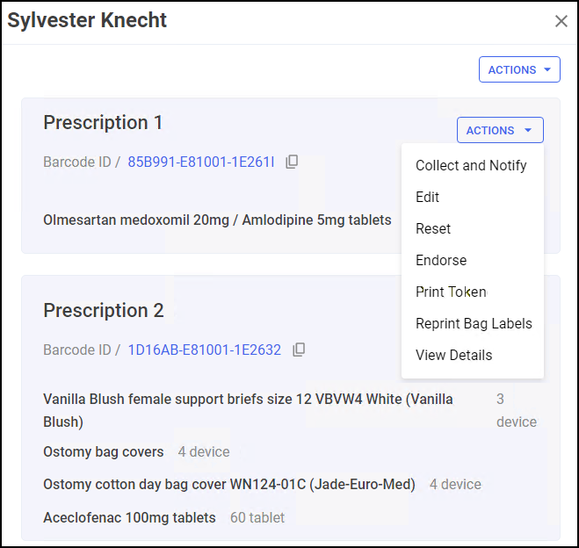Image resolution: width=579 pixels, height=548 pixels.
Task: Copy the Prescription 2 barcode ID
Action: pos(299,350)
